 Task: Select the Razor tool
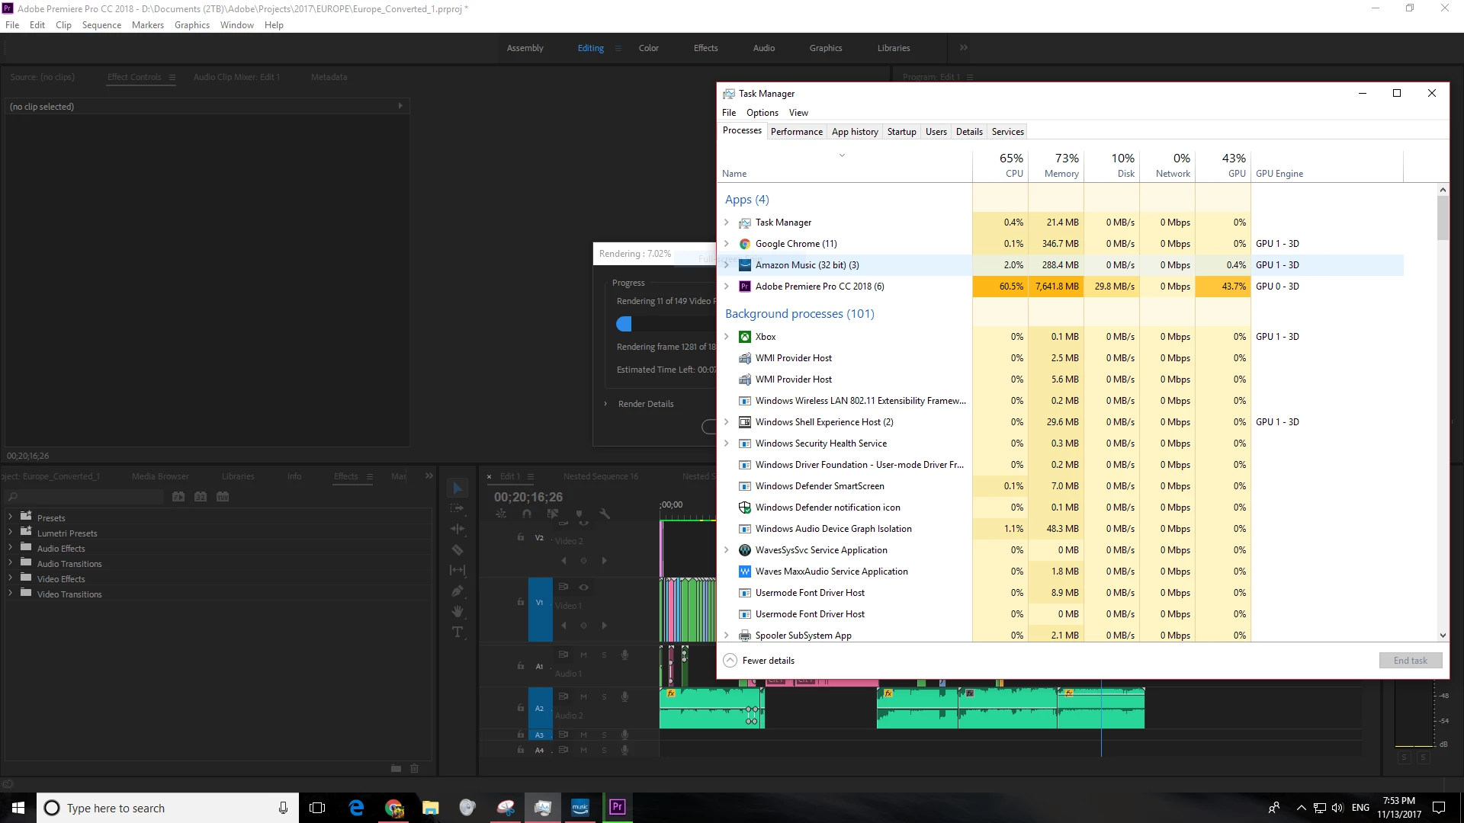coord(457,549)
